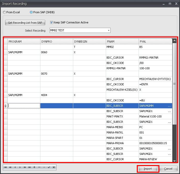180x174 pixels.
Task: Cancel edit with X navigator icon
Action: 54,167
